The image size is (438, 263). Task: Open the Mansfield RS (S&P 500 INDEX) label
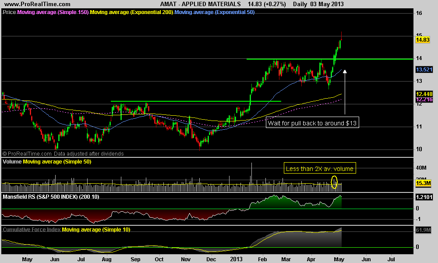51,197
